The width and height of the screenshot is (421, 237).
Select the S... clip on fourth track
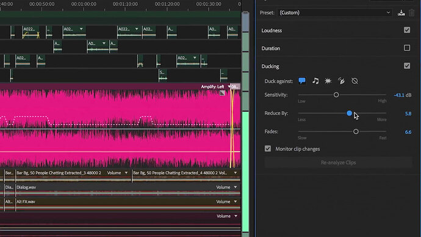click(x=163, y=75)
